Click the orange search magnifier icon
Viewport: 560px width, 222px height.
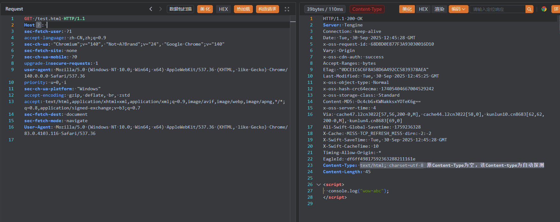tap(529, 9)
